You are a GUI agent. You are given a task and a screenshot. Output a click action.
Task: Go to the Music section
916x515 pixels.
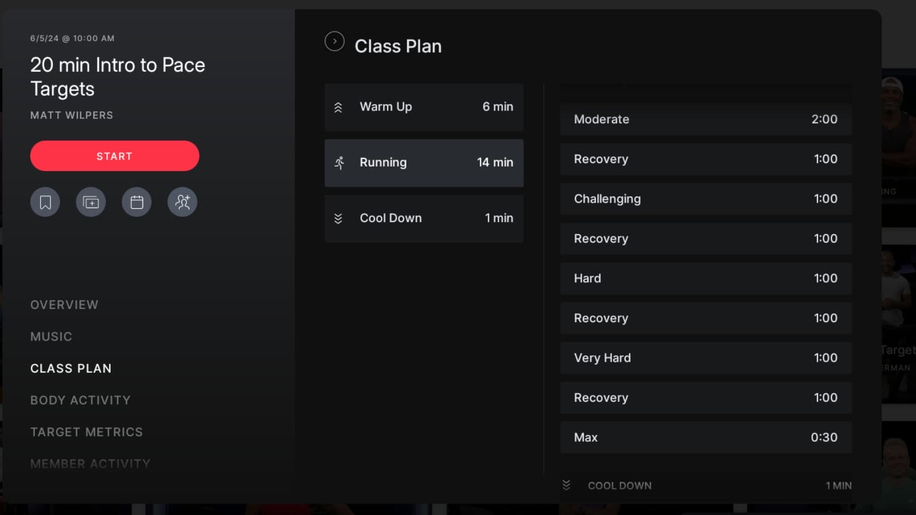click(x=52, y=336)
